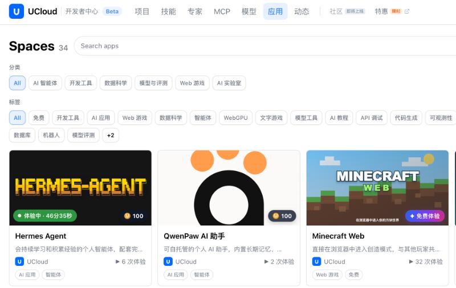Filter category by AI 智能体
Screen dimensions: 456x288
point(45,83)
